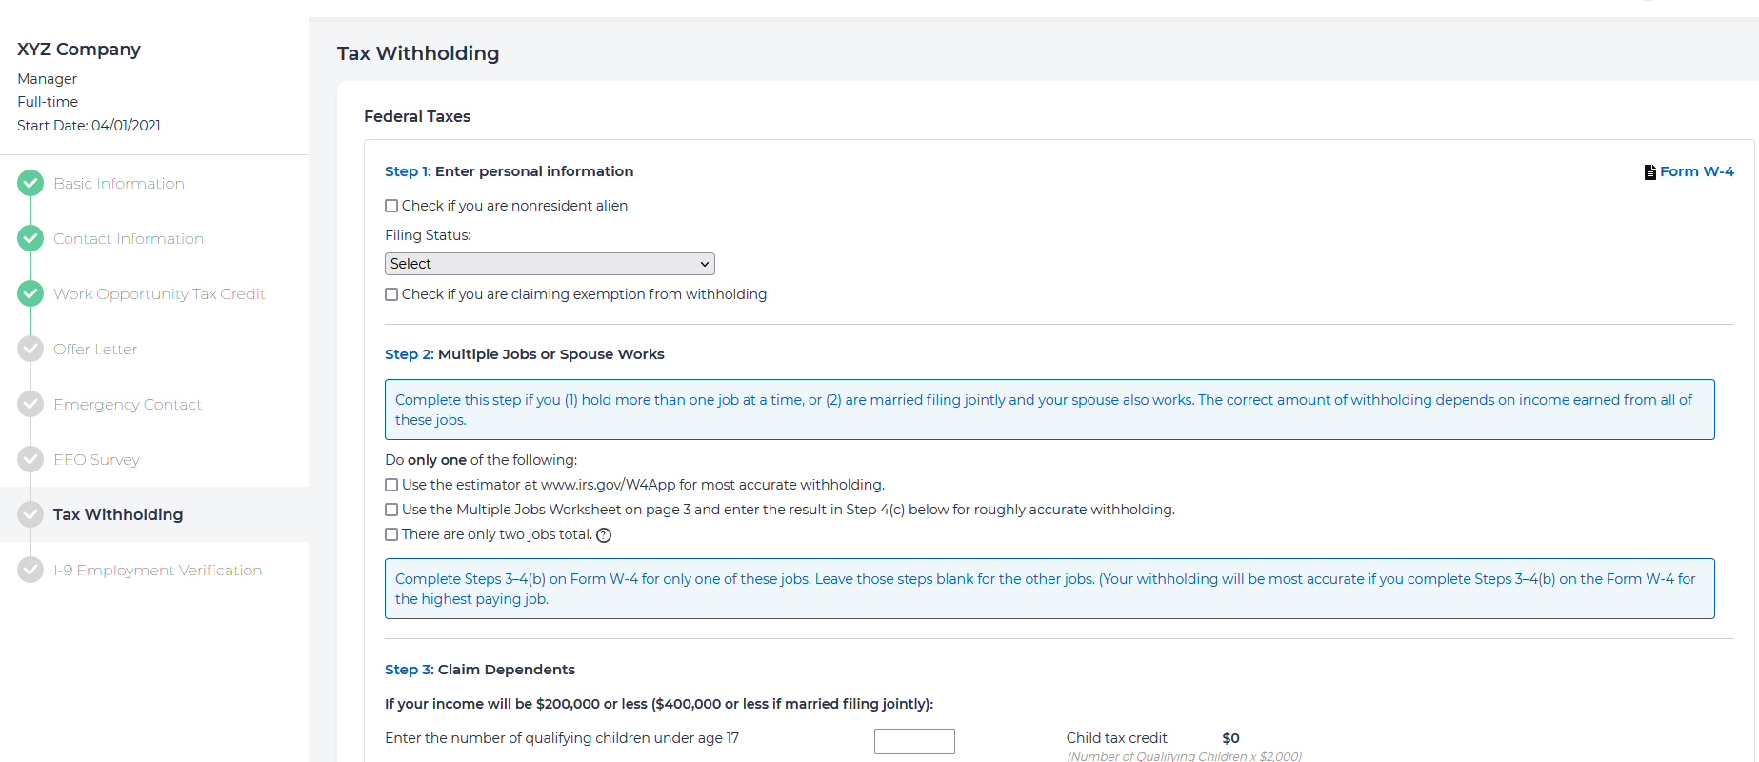Check the nonresident alien checkbox

click(x=391, y=206)
